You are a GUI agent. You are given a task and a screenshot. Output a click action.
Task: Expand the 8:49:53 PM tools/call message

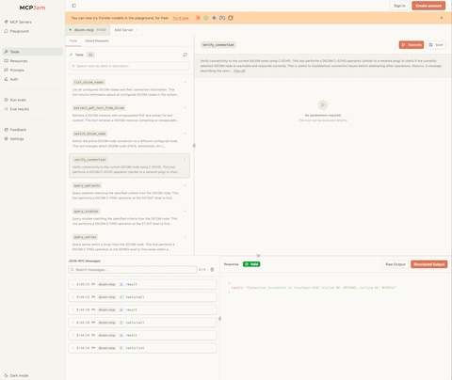142,297
